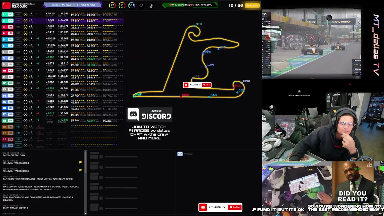The height and width of the screenshot is (216, 384).
Task: Click the yellow Safety Car status badge
Action: [252, 5]
